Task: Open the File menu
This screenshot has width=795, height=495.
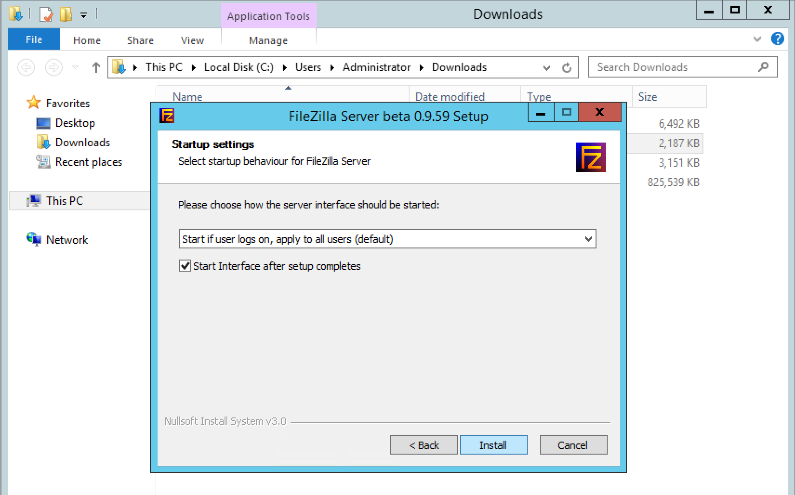Action: pyautogui.click(x=33, y=39)
